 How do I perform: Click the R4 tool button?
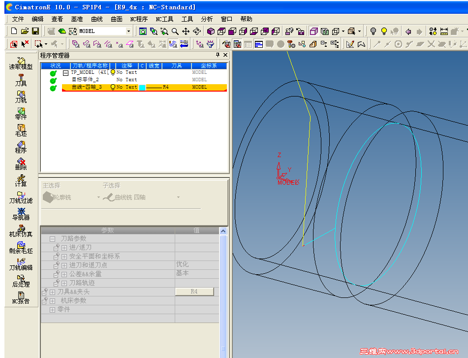(x=194, y=292)
